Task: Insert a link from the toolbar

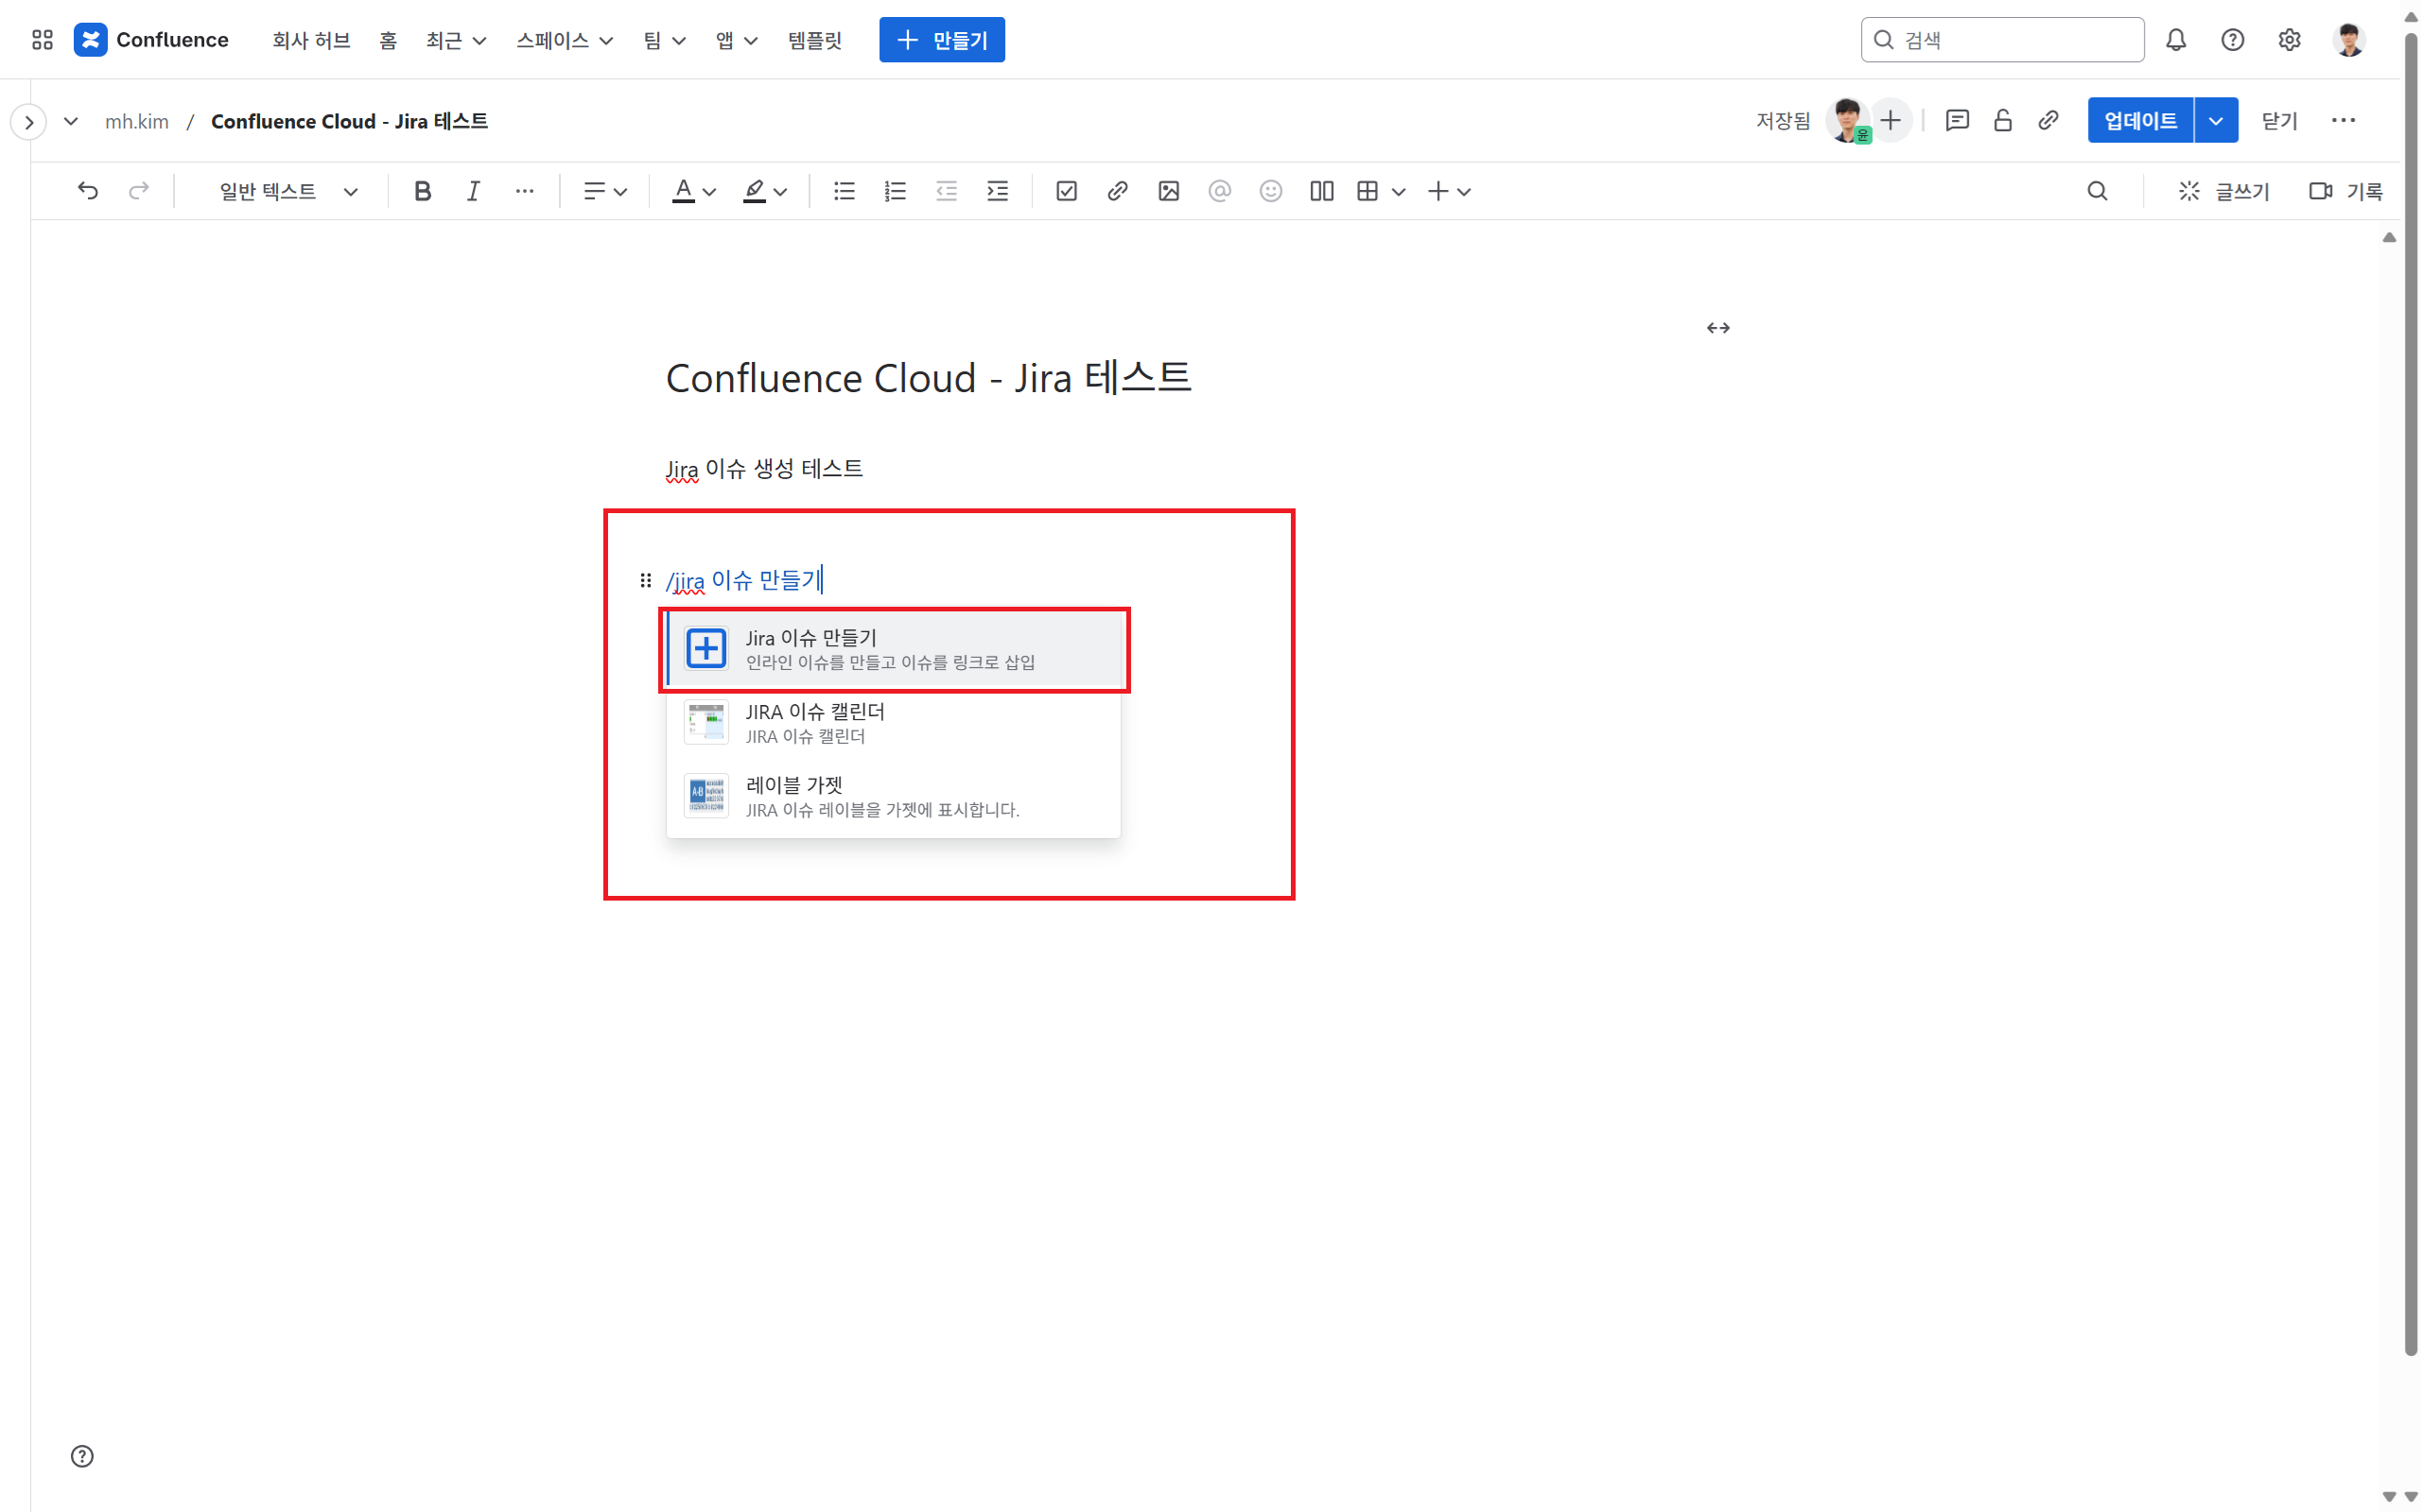Action: (1118, 191)
